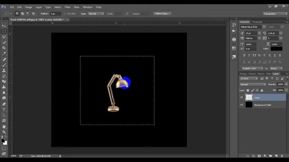
Task: Click the background color swatch
Action: tap(6, 143)
